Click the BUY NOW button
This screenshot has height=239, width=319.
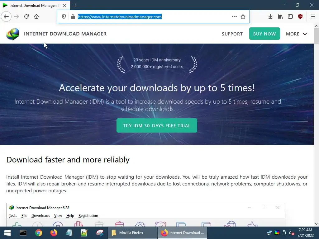tap(264, 34)
